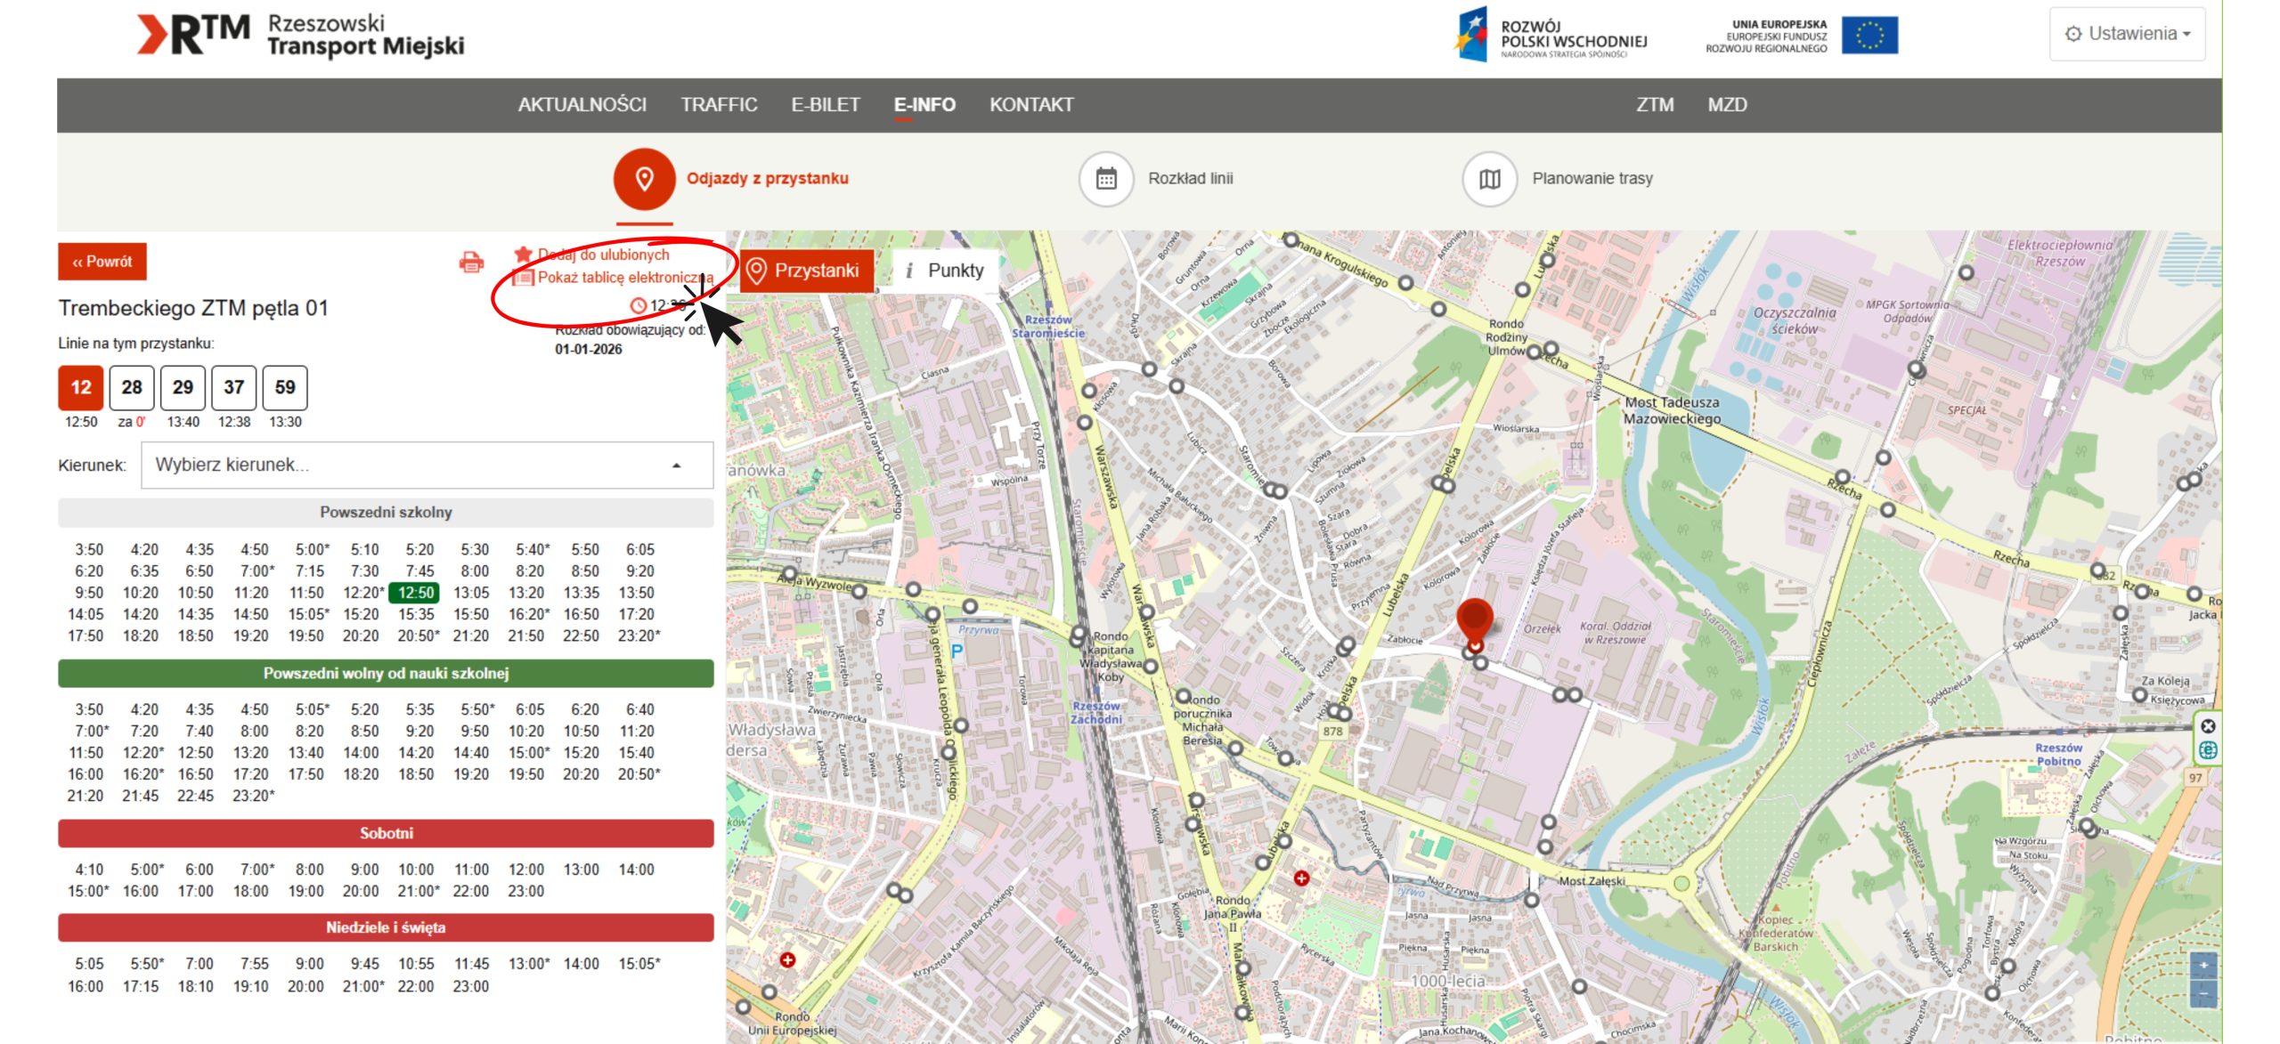Go to the E-BILET menu
The width and height of the screenshot is (2280, 1044).
(x=826, y=105)
